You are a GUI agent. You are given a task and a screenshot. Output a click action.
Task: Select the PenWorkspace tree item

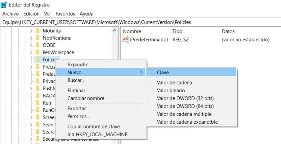click(58, 52)
